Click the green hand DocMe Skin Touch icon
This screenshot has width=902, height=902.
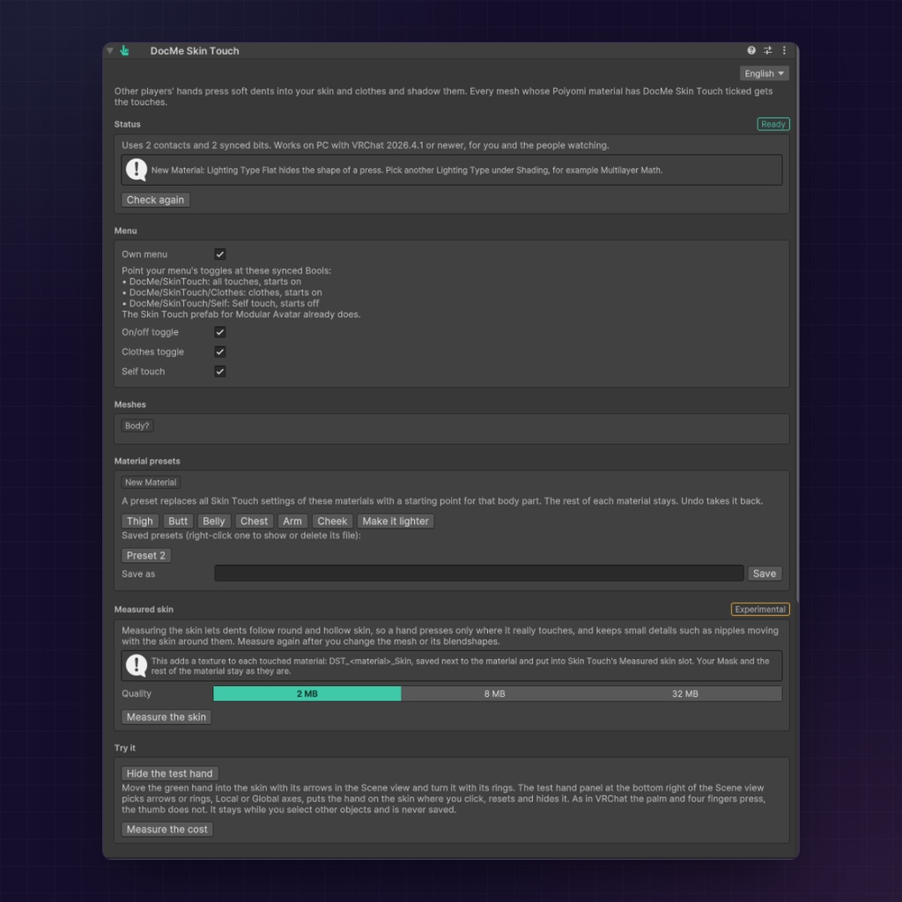124,50
